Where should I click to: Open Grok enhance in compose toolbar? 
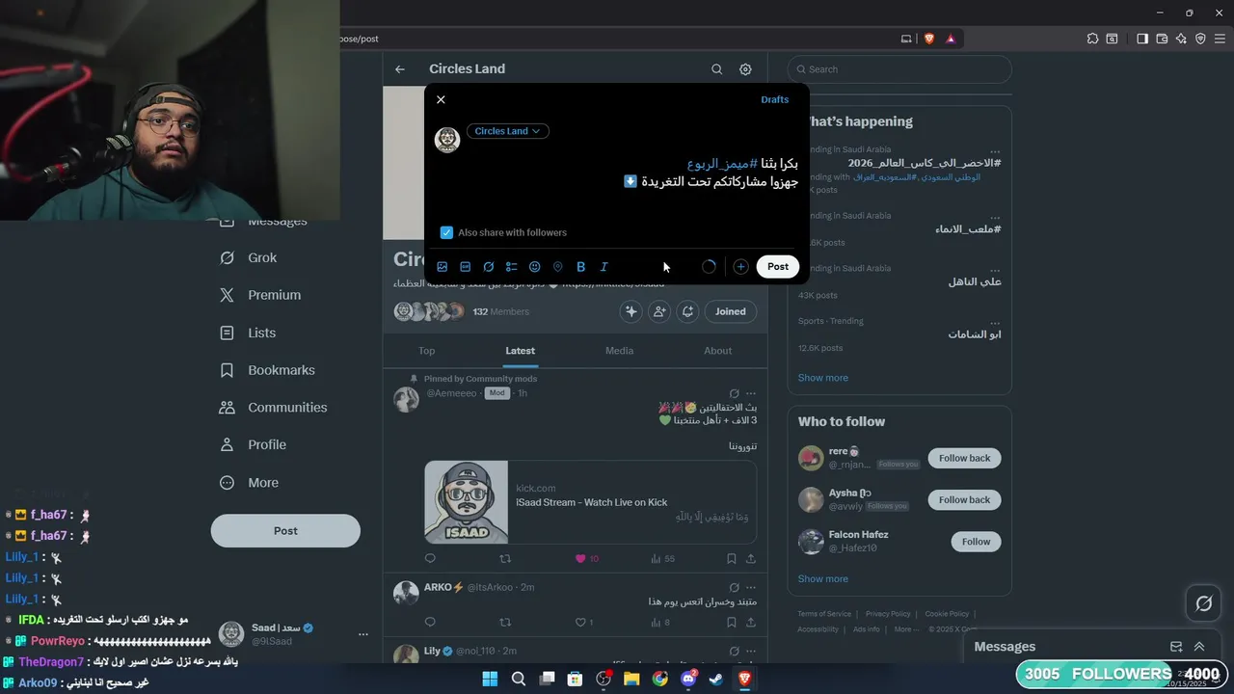489,267
